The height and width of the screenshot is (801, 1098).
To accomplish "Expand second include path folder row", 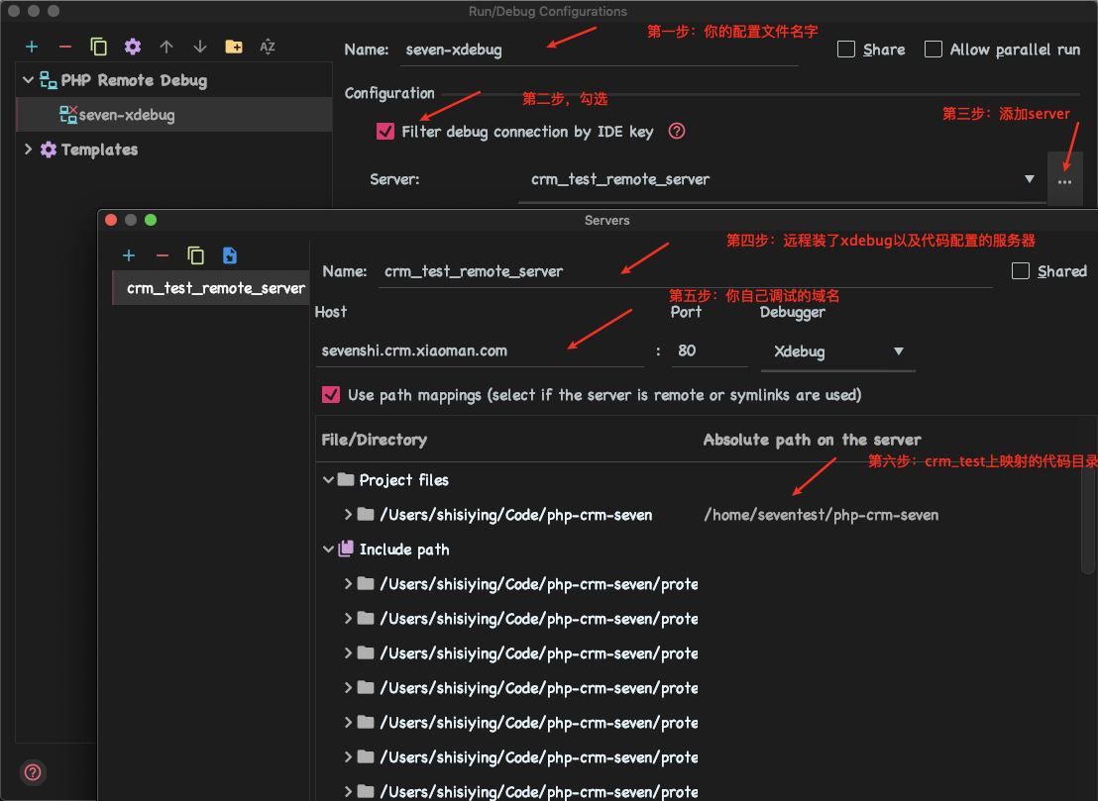I will tap(348, 619).
